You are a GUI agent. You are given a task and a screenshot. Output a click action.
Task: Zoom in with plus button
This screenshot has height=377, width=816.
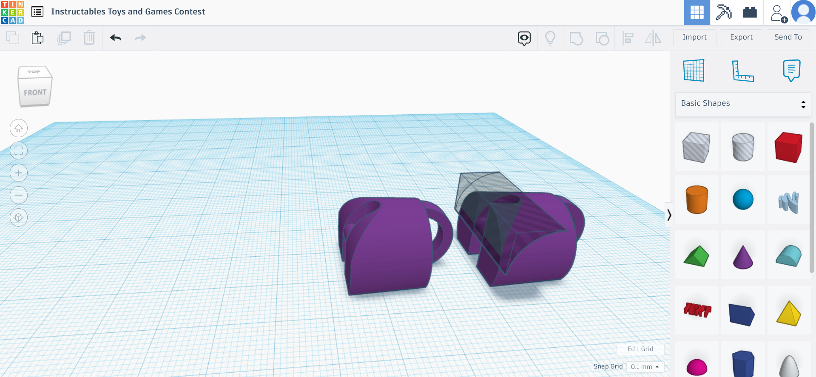pos(19,173)
